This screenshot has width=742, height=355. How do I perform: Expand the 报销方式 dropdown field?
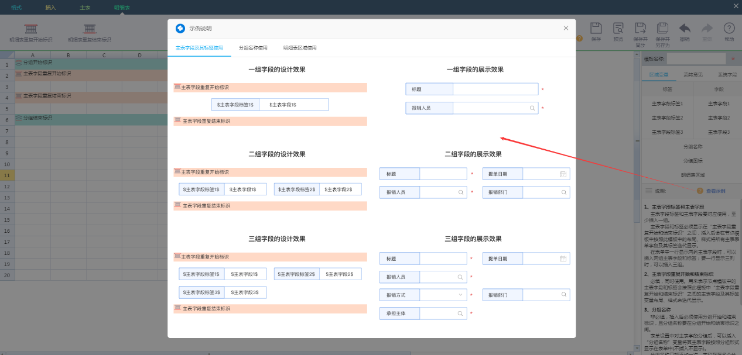461,295
